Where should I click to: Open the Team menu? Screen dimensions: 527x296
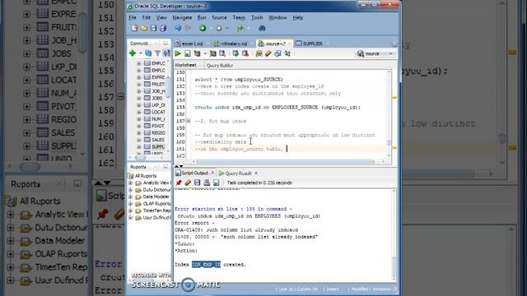(239, 17)
